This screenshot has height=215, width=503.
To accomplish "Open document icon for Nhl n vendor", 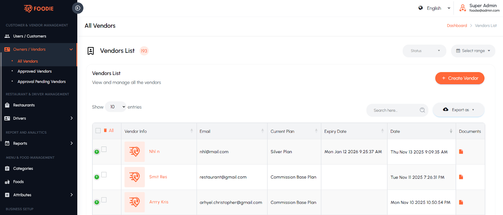I will 461,152.
